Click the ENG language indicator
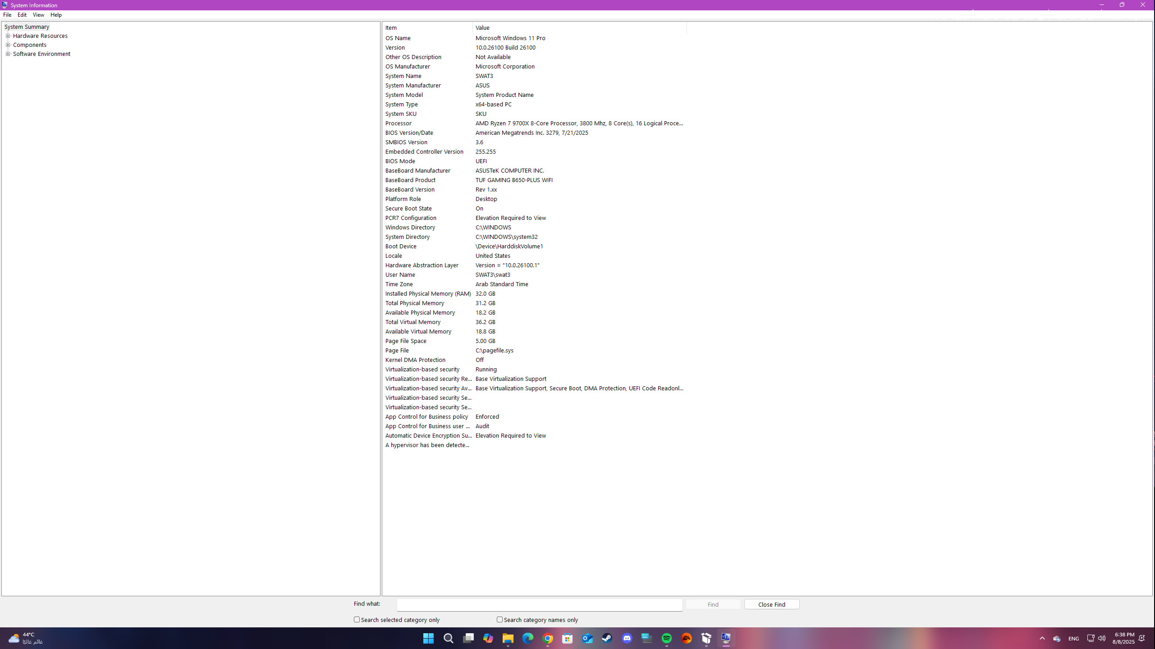The width and height of the screenshot is (1155, 649). pyautogui.click(x=1074, y=639)
